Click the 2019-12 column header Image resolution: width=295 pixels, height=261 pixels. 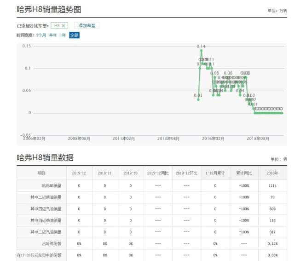point(79,173)
